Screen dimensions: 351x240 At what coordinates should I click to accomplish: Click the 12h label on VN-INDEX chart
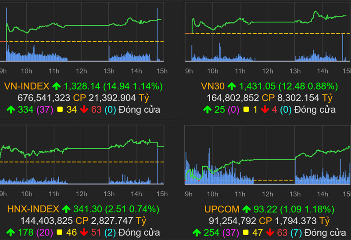pyautogui.click(x=82, y=71)
